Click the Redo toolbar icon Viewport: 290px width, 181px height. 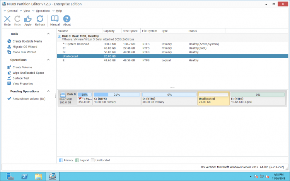tap(17, 20)
